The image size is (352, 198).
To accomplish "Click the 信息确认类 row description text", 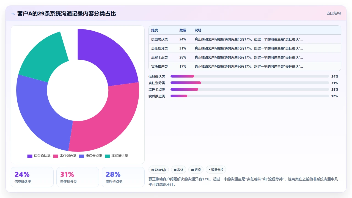I will (x=249, y=39).
